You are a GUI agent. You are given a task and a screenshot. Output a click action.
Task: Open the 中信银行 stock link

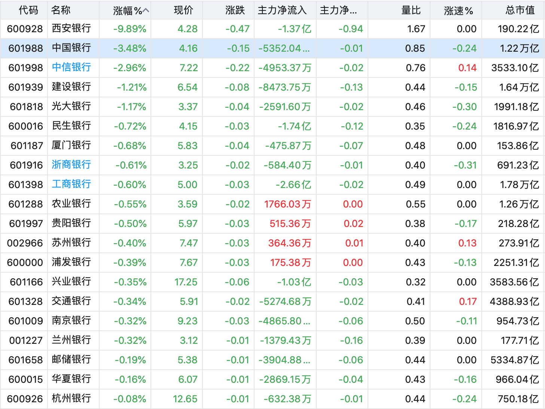(x=71, y=67)
